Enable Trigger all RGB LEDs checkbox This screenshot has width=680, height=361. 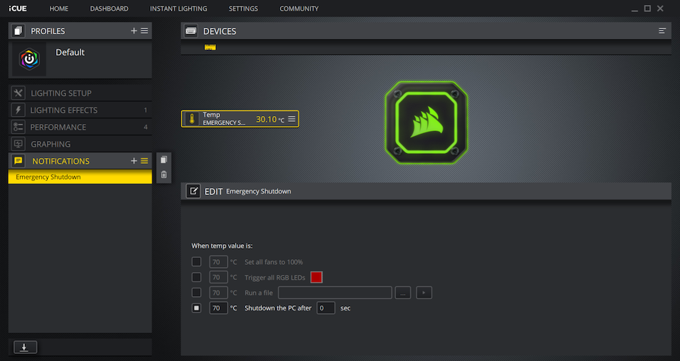197,277
